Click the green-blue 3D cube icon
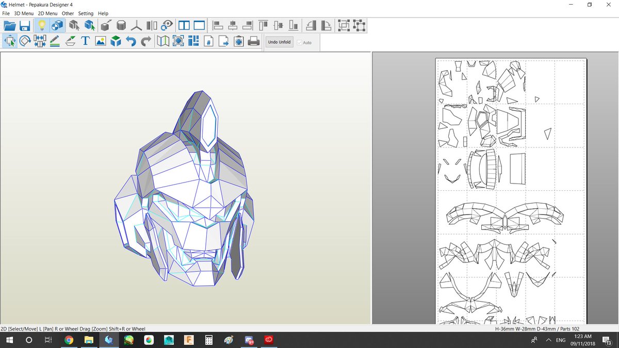 116,41
